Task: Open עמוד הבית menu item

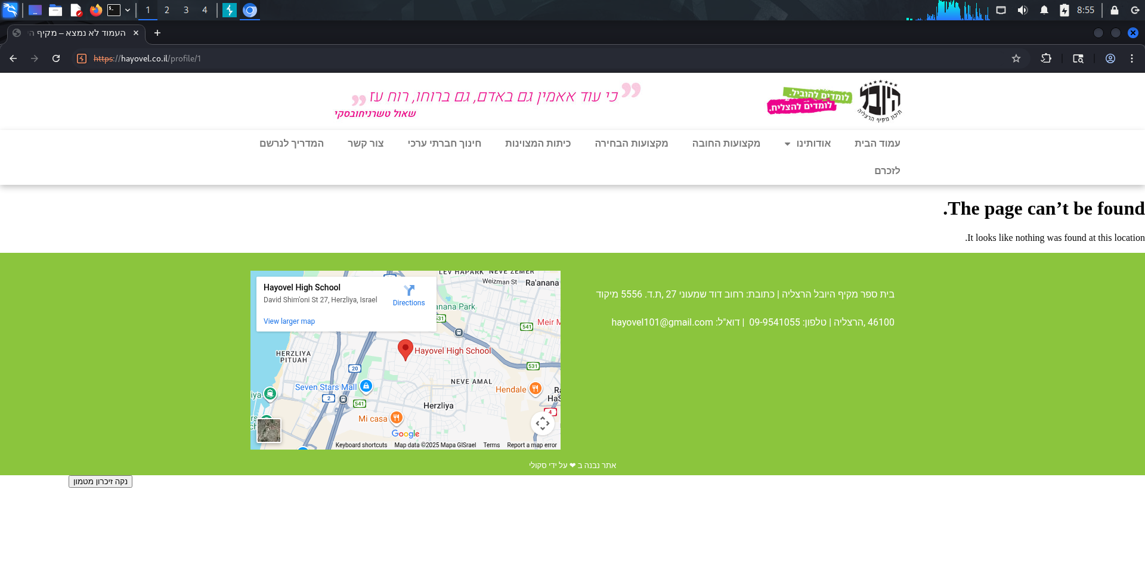Action: [x=877, y=143]
